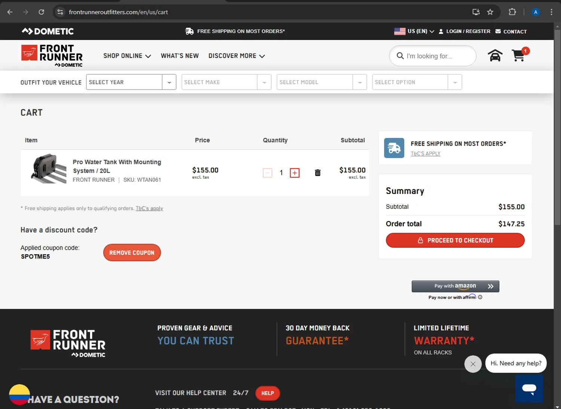Viewport: 561px width, 409px height.
Task: Click the search magnifier icon
Action: pos(400,56)
